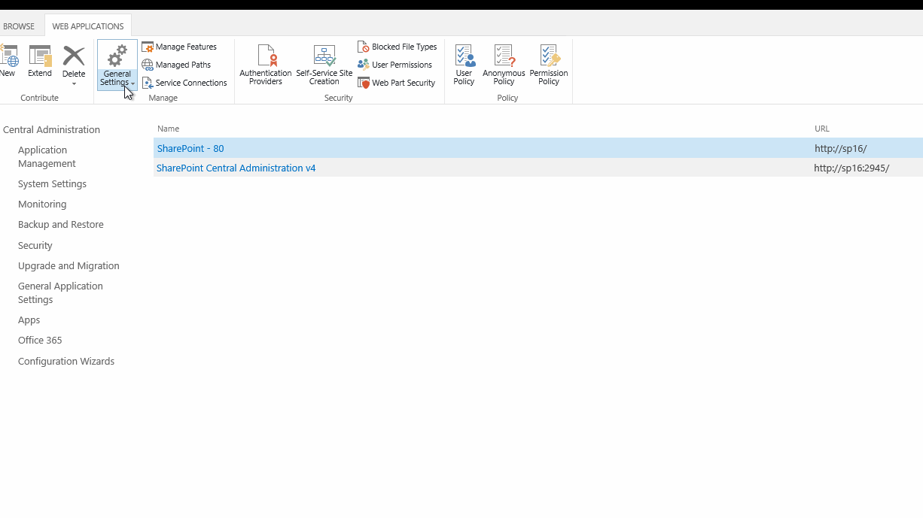Open Service Connections settings

pyautogui.click(x=184, y=83)
